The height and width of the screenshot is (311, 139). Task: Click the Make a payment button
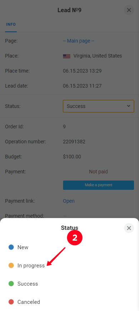coord(98,185)
